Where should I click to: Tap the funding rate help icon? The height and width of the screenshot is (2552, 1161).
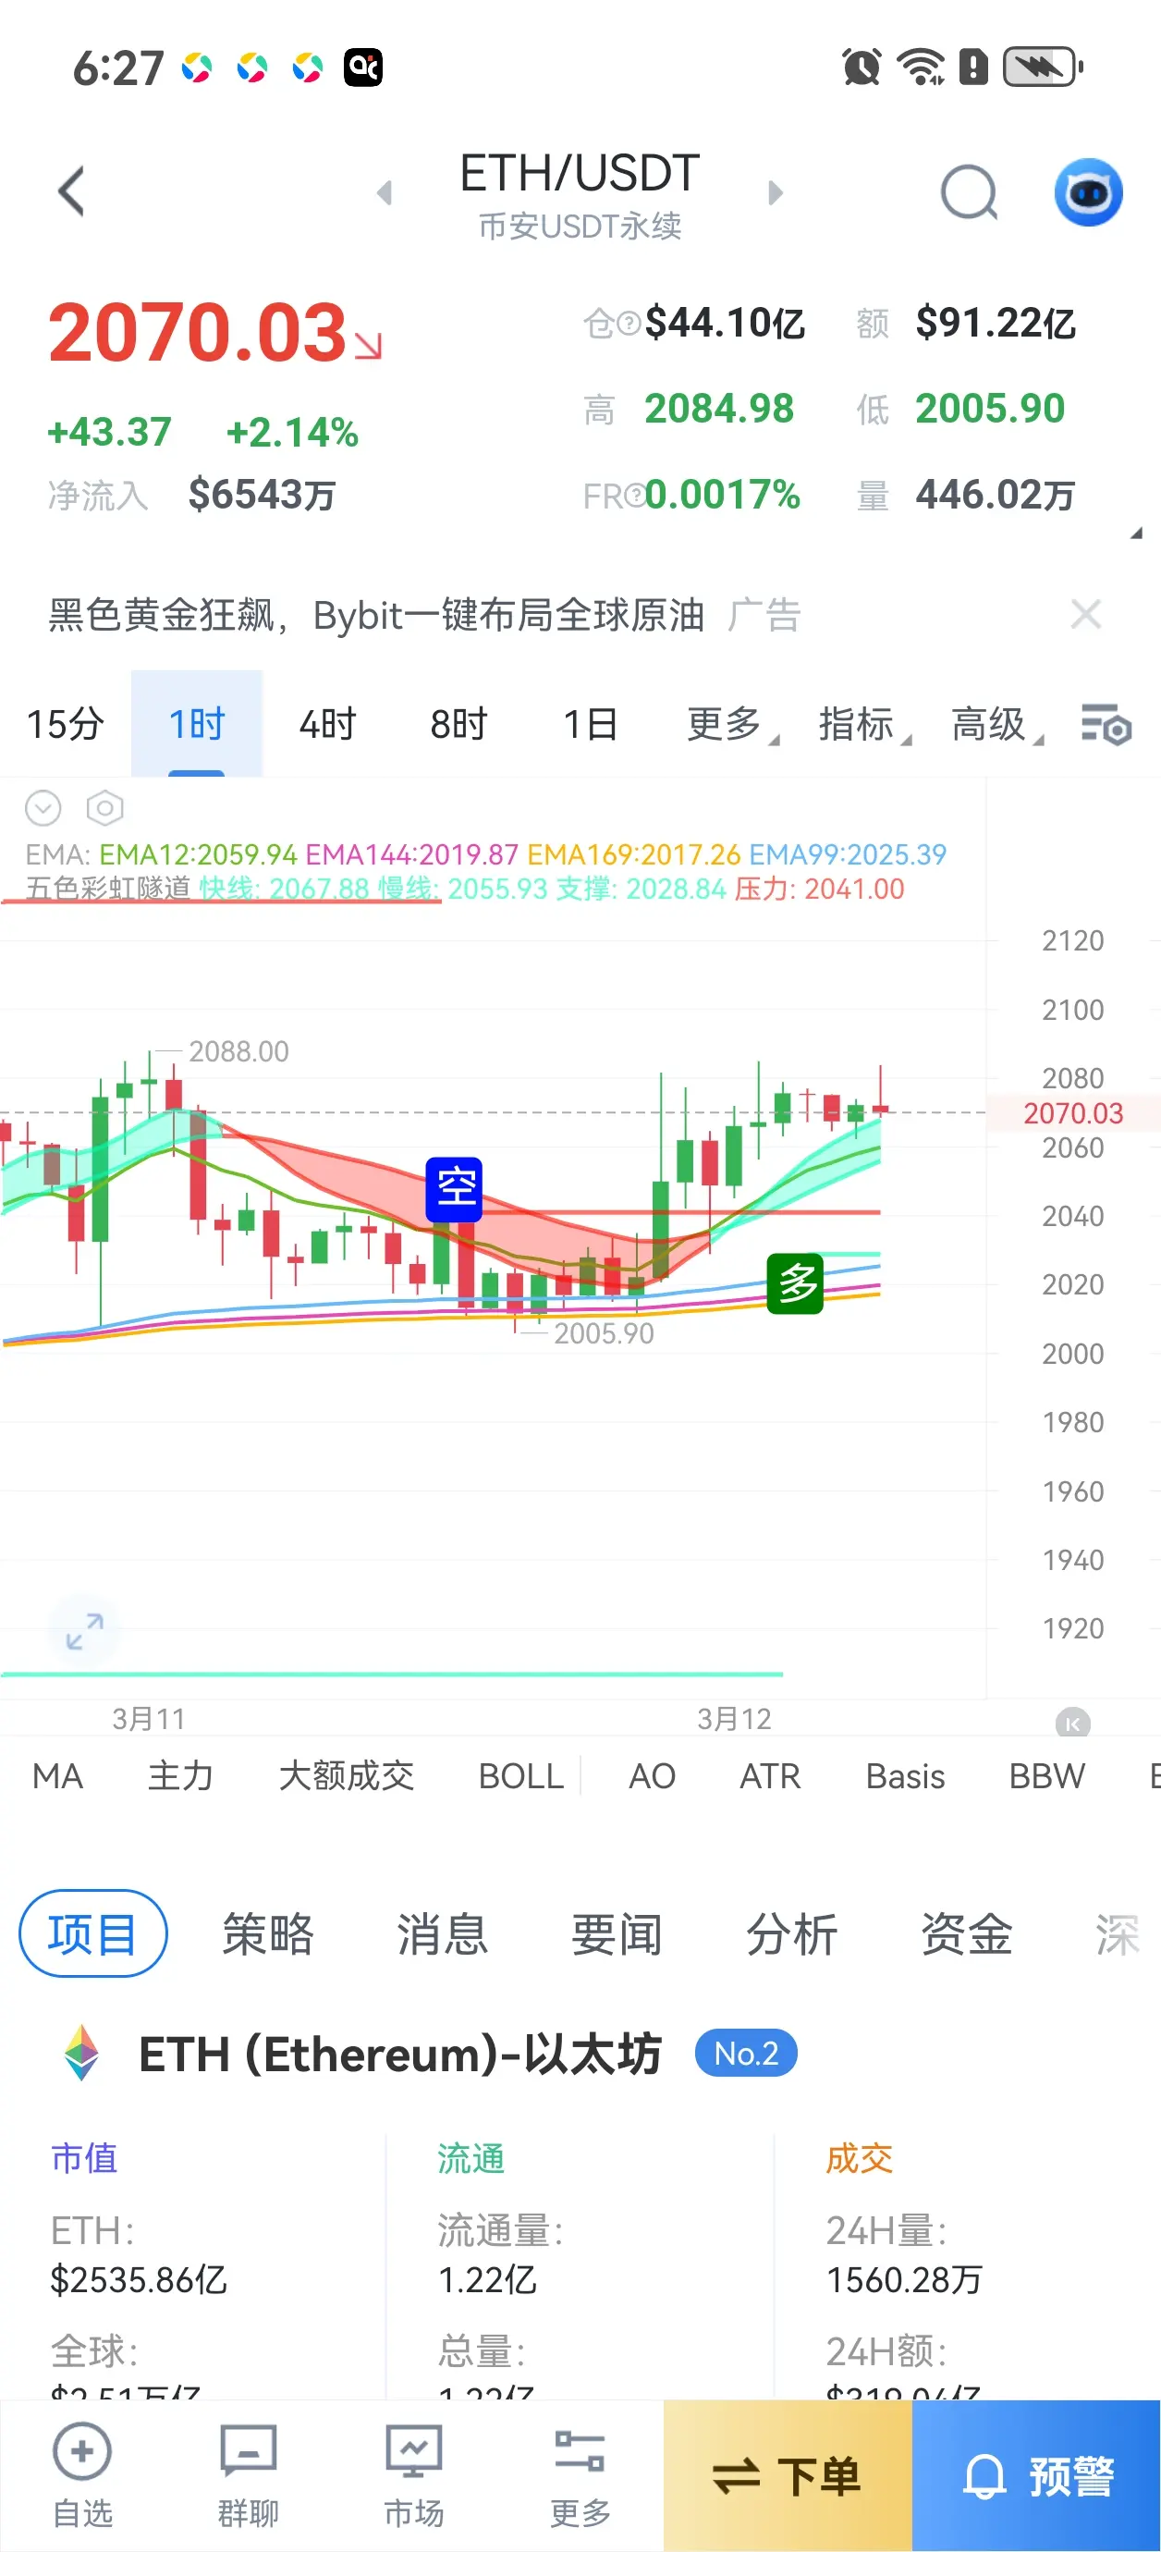coord(634,496)
